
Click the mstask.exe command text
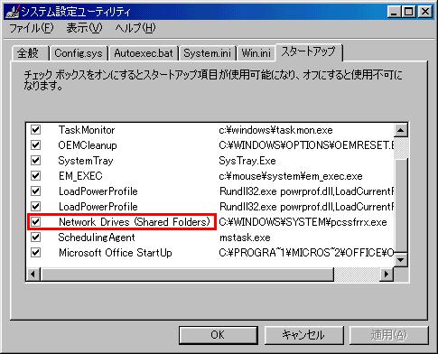245,238
